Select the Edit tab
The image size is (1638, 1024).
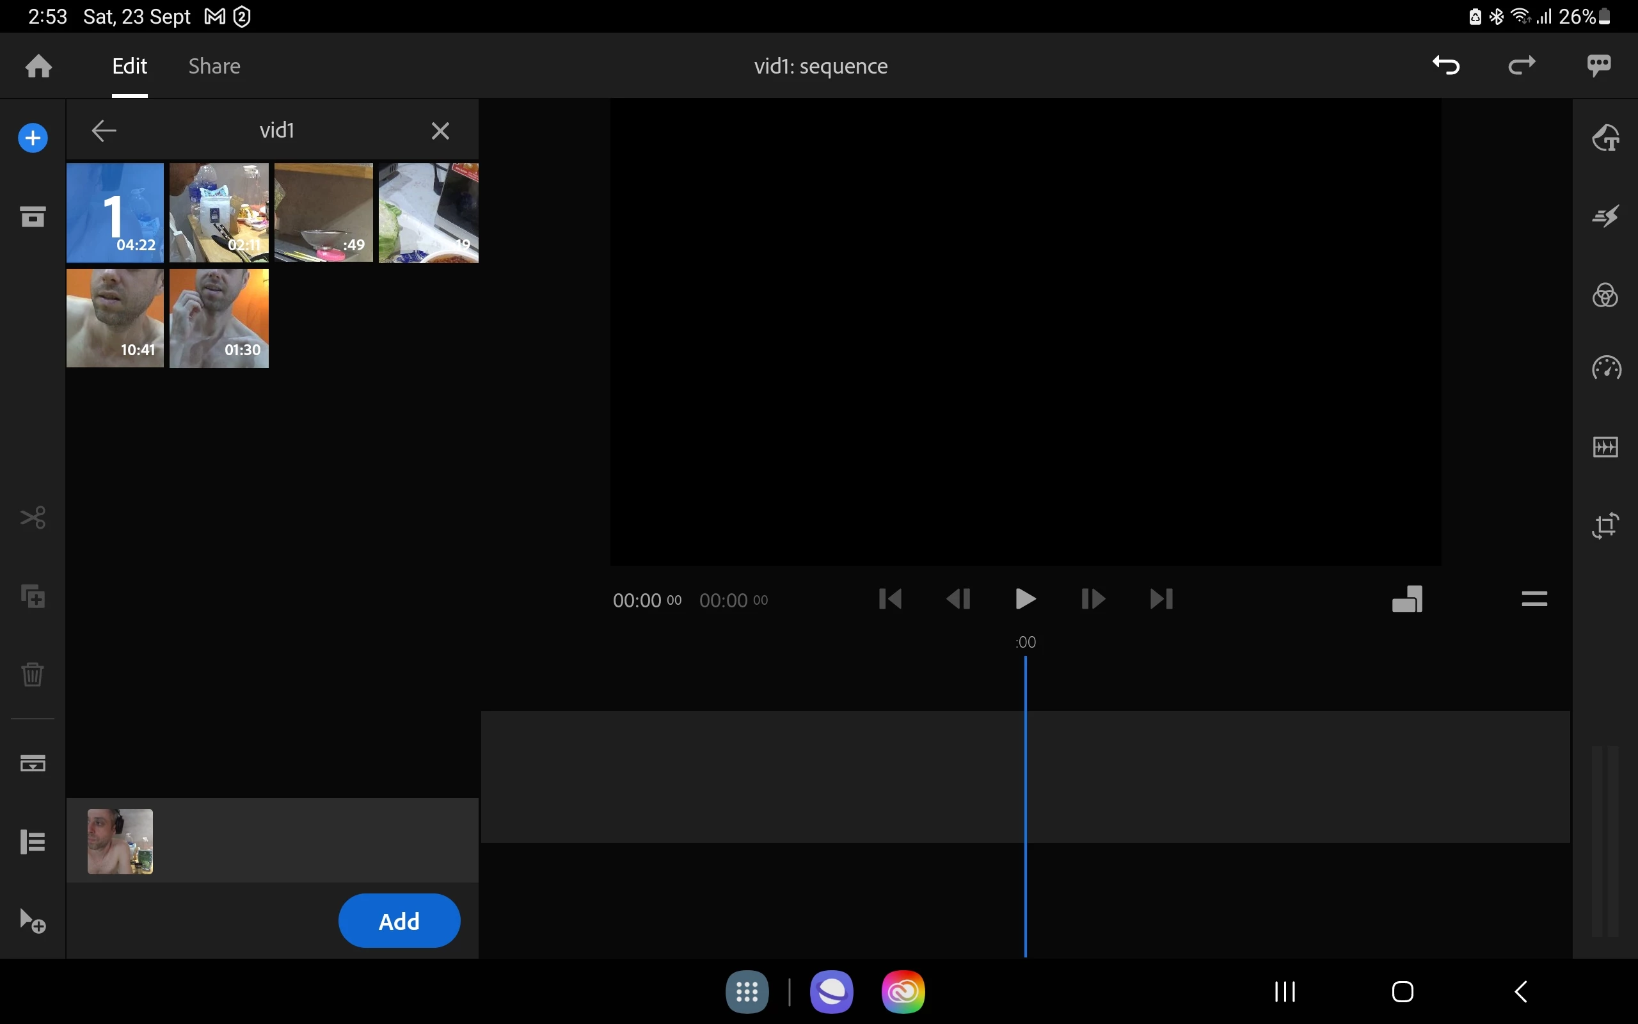129,66
